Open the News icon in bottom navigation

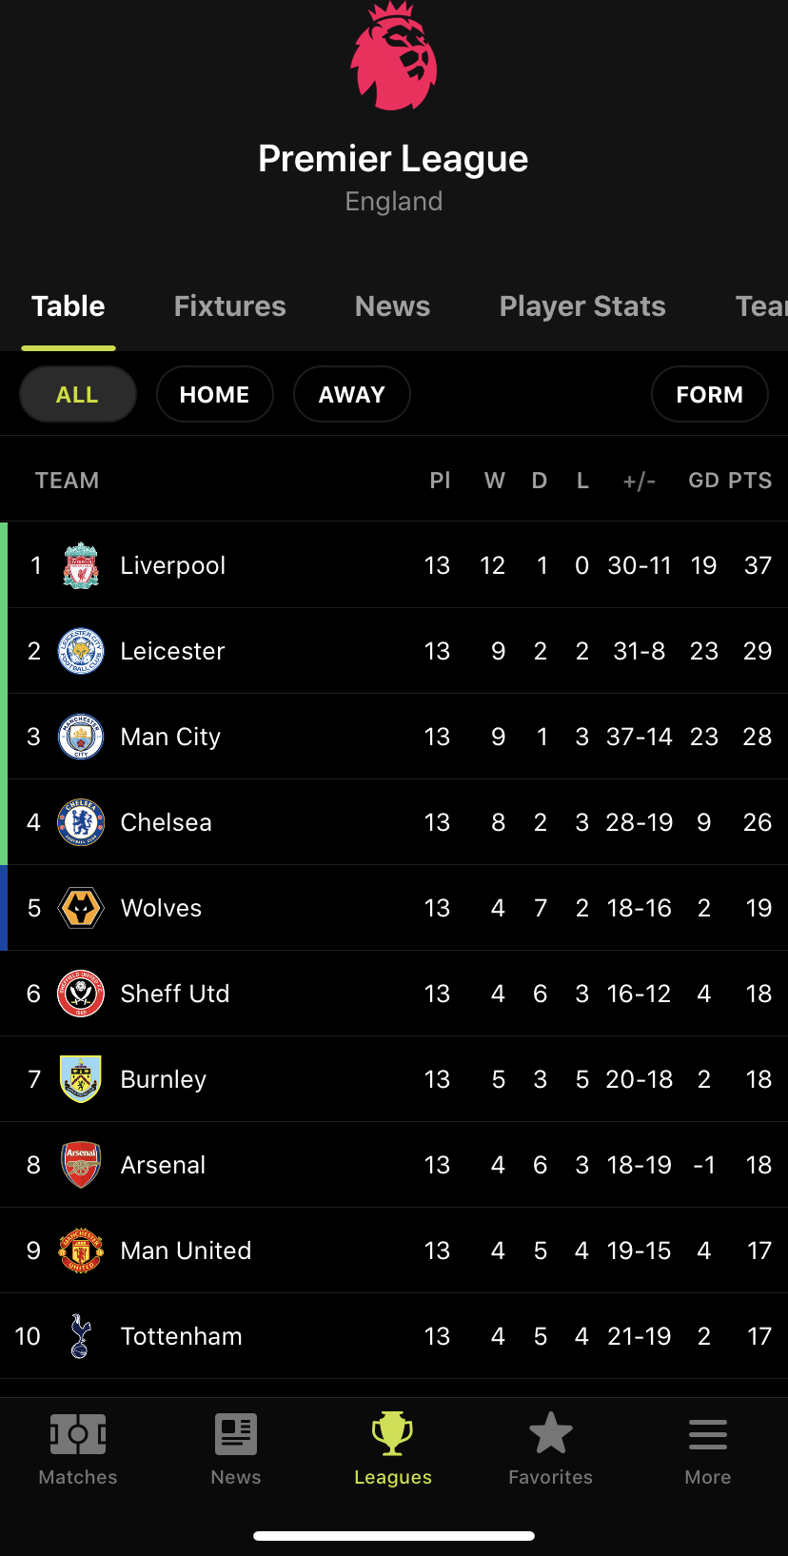236,1434
